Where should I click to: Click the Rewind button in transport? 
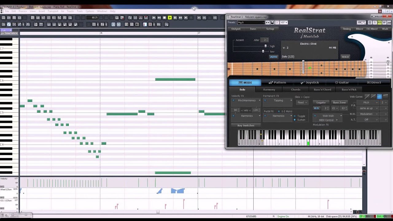pyautogui.click(x=159, y=18)
